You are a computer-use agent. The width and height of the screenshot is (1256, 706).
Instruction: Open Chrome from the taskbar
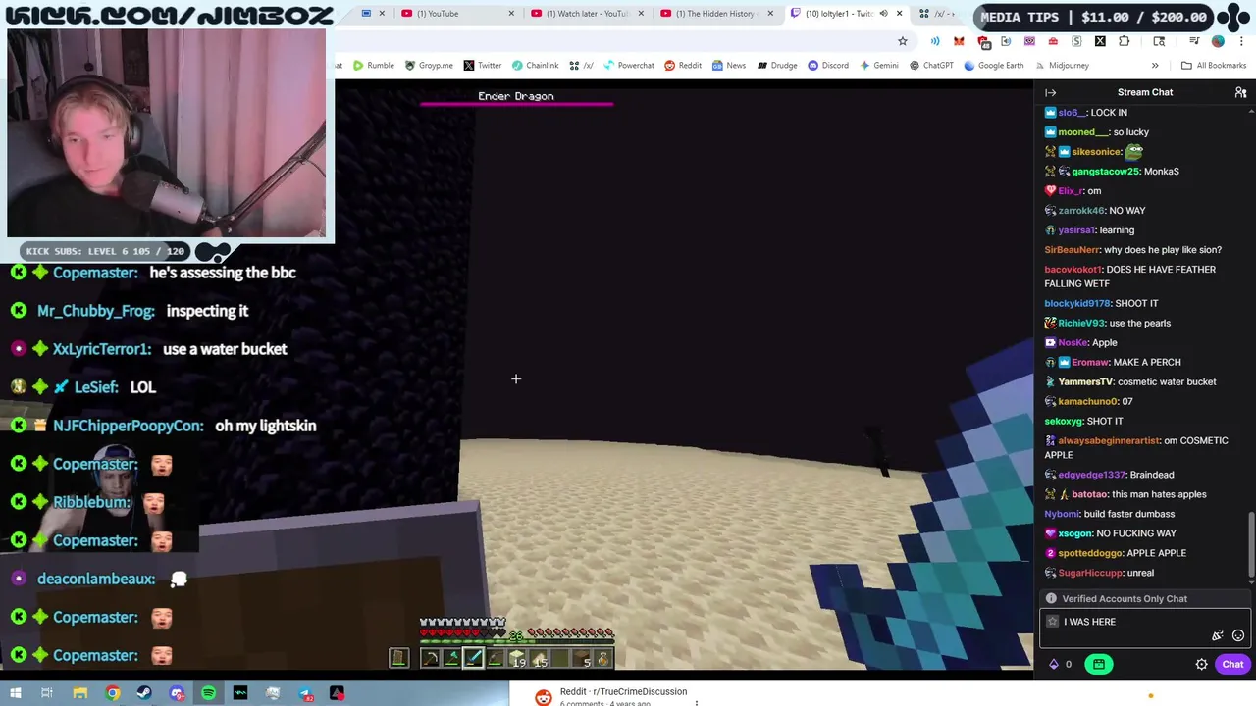[113, 693]
